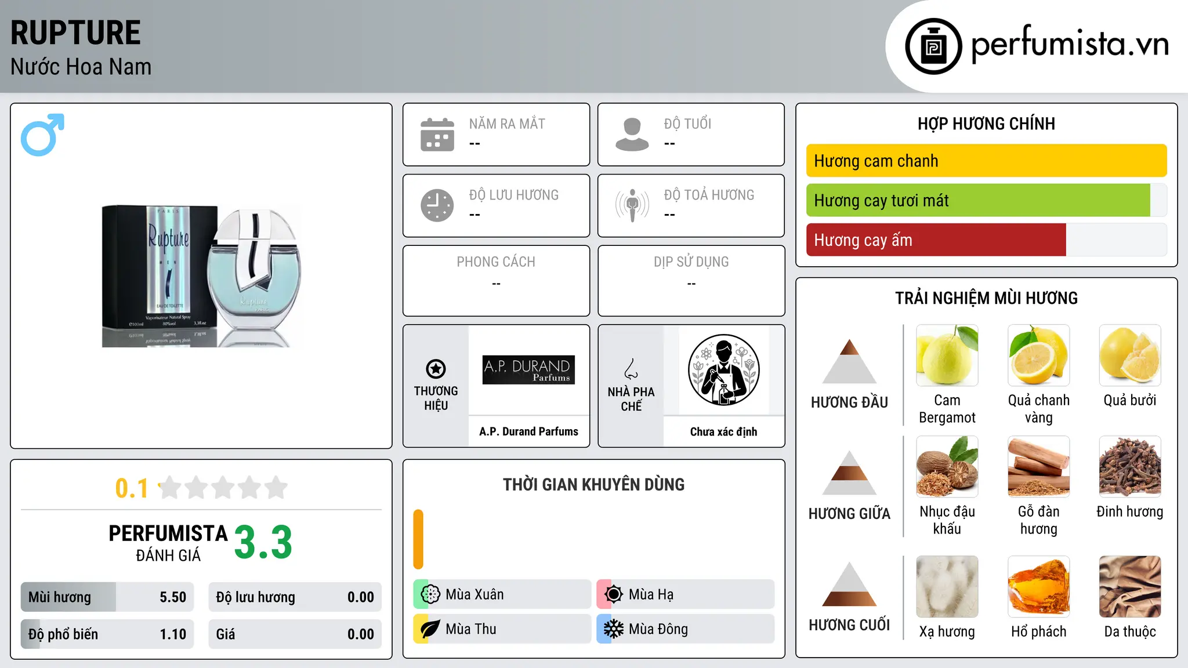Click the Độ phổ biến 1.10 score bar
The image size is (1188, 668).
[107, 634]
